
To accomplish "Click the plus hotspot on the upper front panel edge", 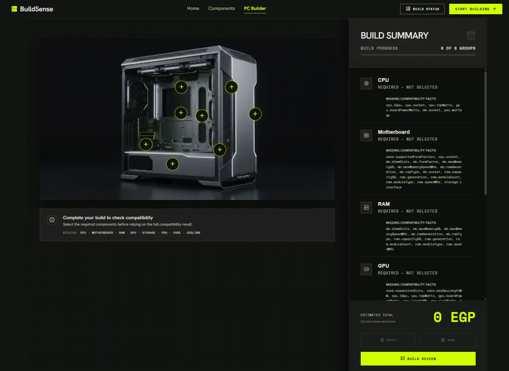I will click(x=231, y=87).
